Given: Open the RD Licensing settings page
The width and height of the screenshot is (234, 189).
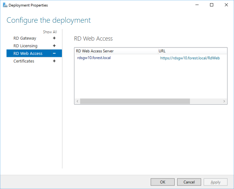Looking at the screenshot, I should click(25, 46).
